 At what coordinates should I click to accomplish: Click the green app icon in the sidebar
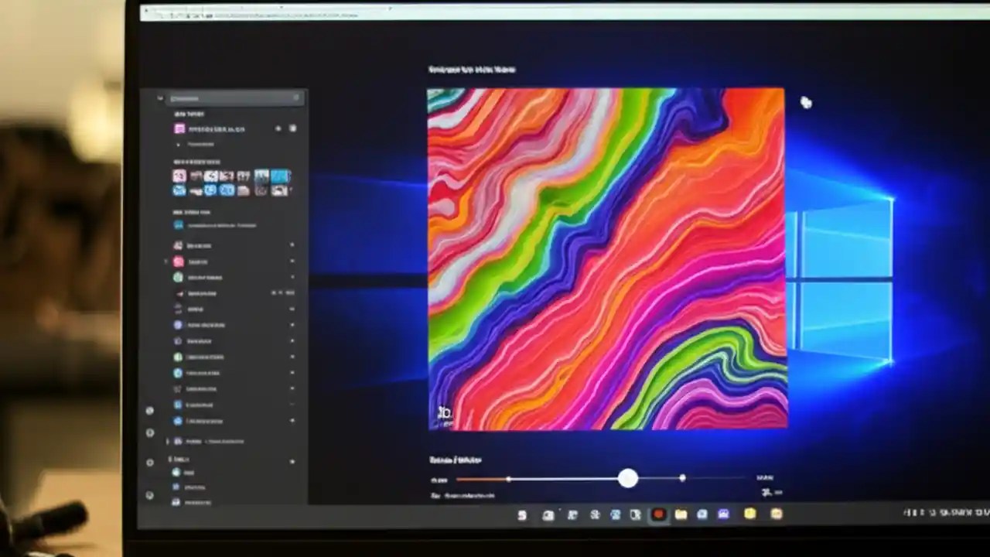[179, 278]
